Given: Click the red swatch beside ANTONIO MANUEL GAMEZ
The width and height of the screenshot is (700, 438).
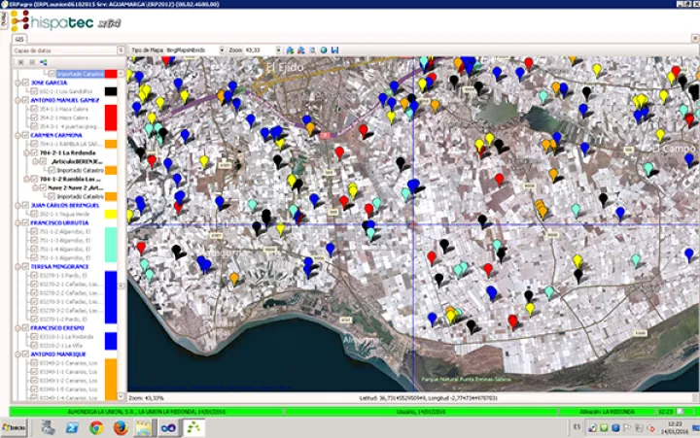Looking at the screenshot, I should pyautogui.click(x=111, y=117).
